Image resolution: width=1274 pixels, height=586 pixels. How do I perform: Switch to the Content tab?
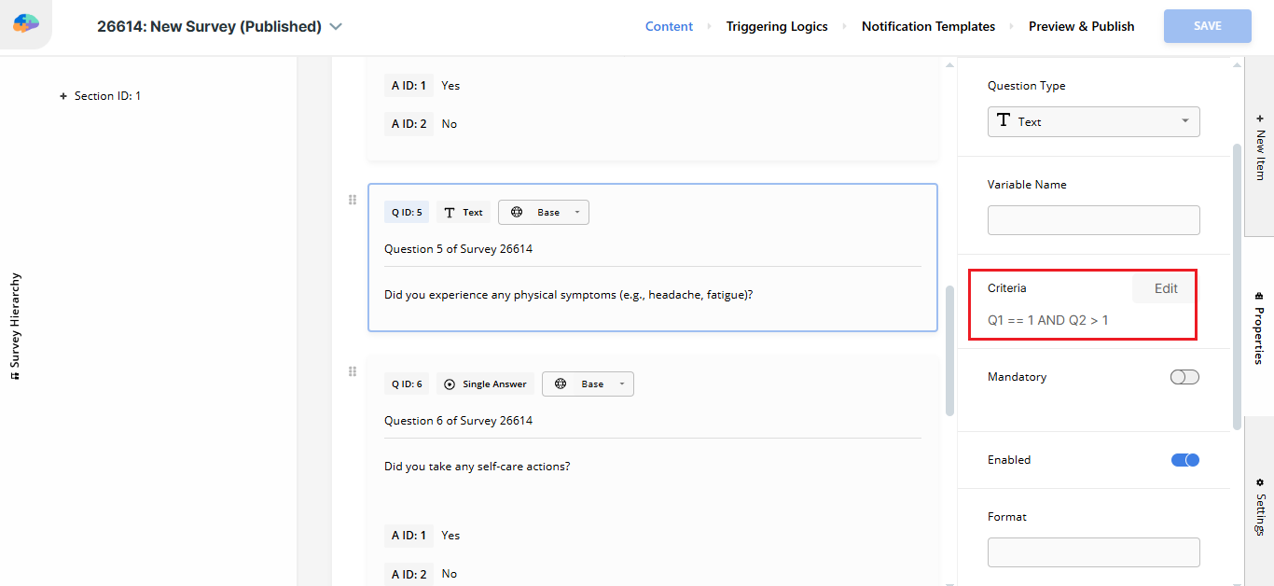click(x=669, y=27)
